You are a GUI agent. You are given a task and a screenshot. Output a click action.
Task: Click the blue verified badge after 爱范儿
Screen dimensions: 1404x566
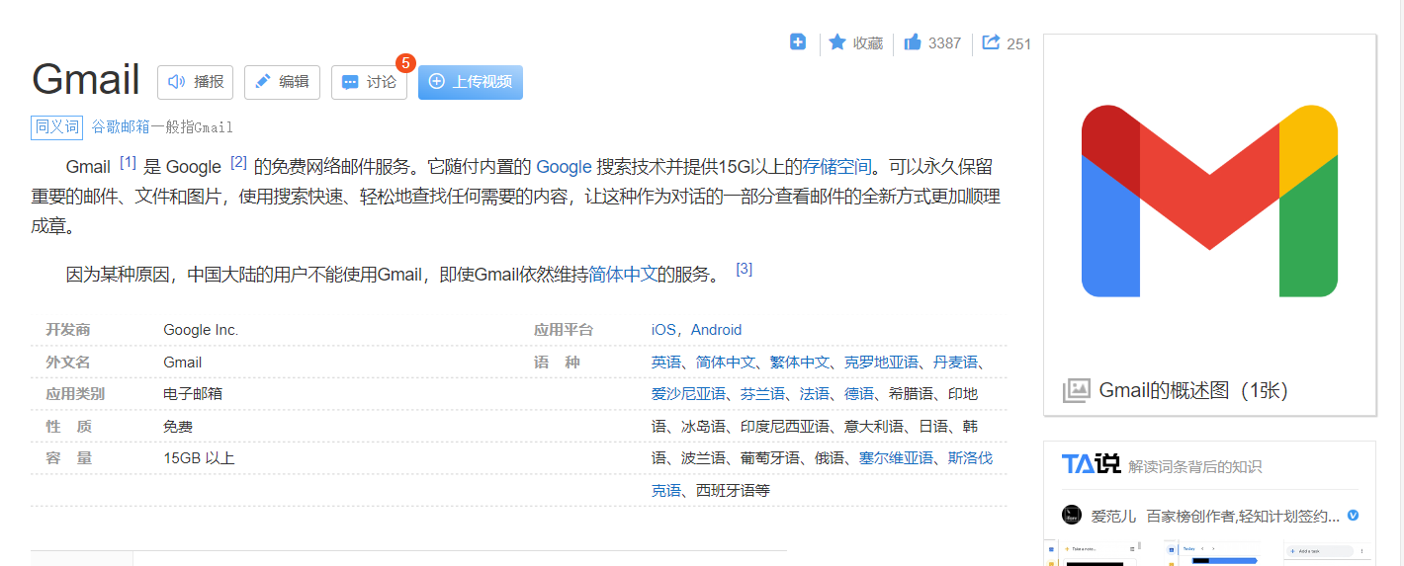[x=1353, y=516]
